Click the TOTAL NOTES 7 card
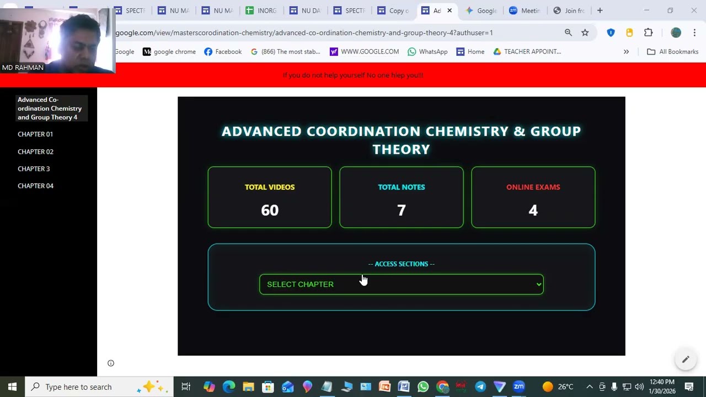 coord(402,197)
